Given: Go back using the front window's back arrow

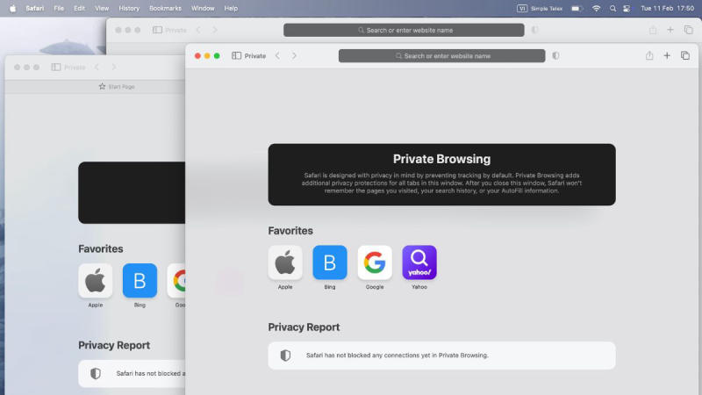Looking at the screenshot, I should [x=277, y=55].
